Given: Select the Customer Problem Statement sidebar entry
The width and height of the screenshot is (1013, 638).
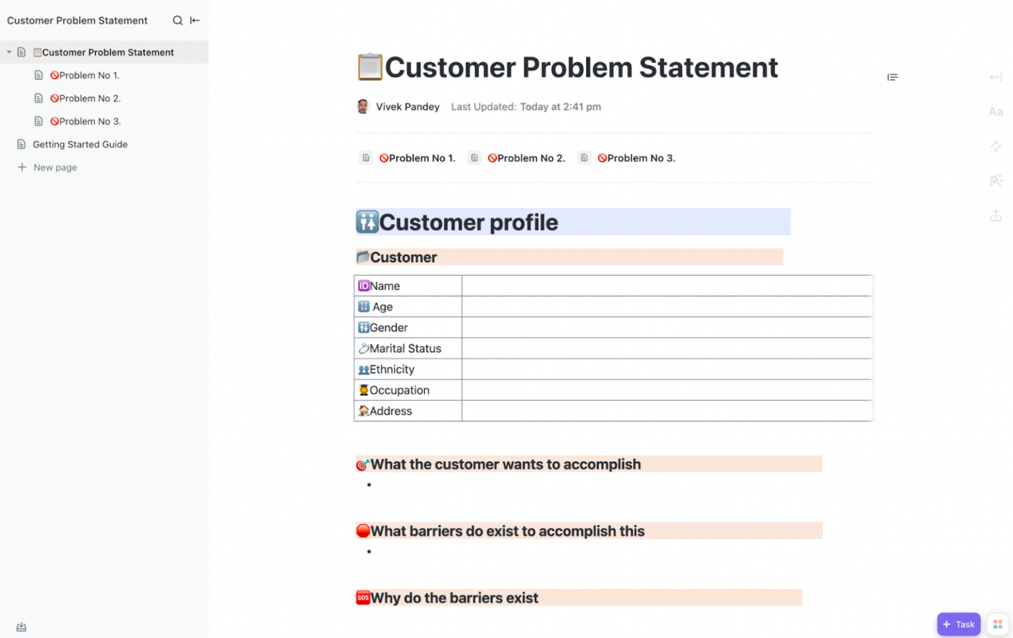Looking at the screenshot, I should [107, 51].
